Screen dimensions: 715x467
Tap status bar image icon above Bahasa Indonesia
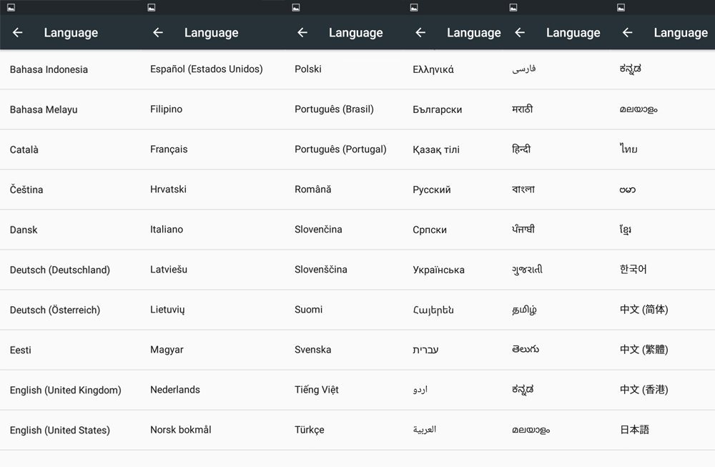click(11, 7)
